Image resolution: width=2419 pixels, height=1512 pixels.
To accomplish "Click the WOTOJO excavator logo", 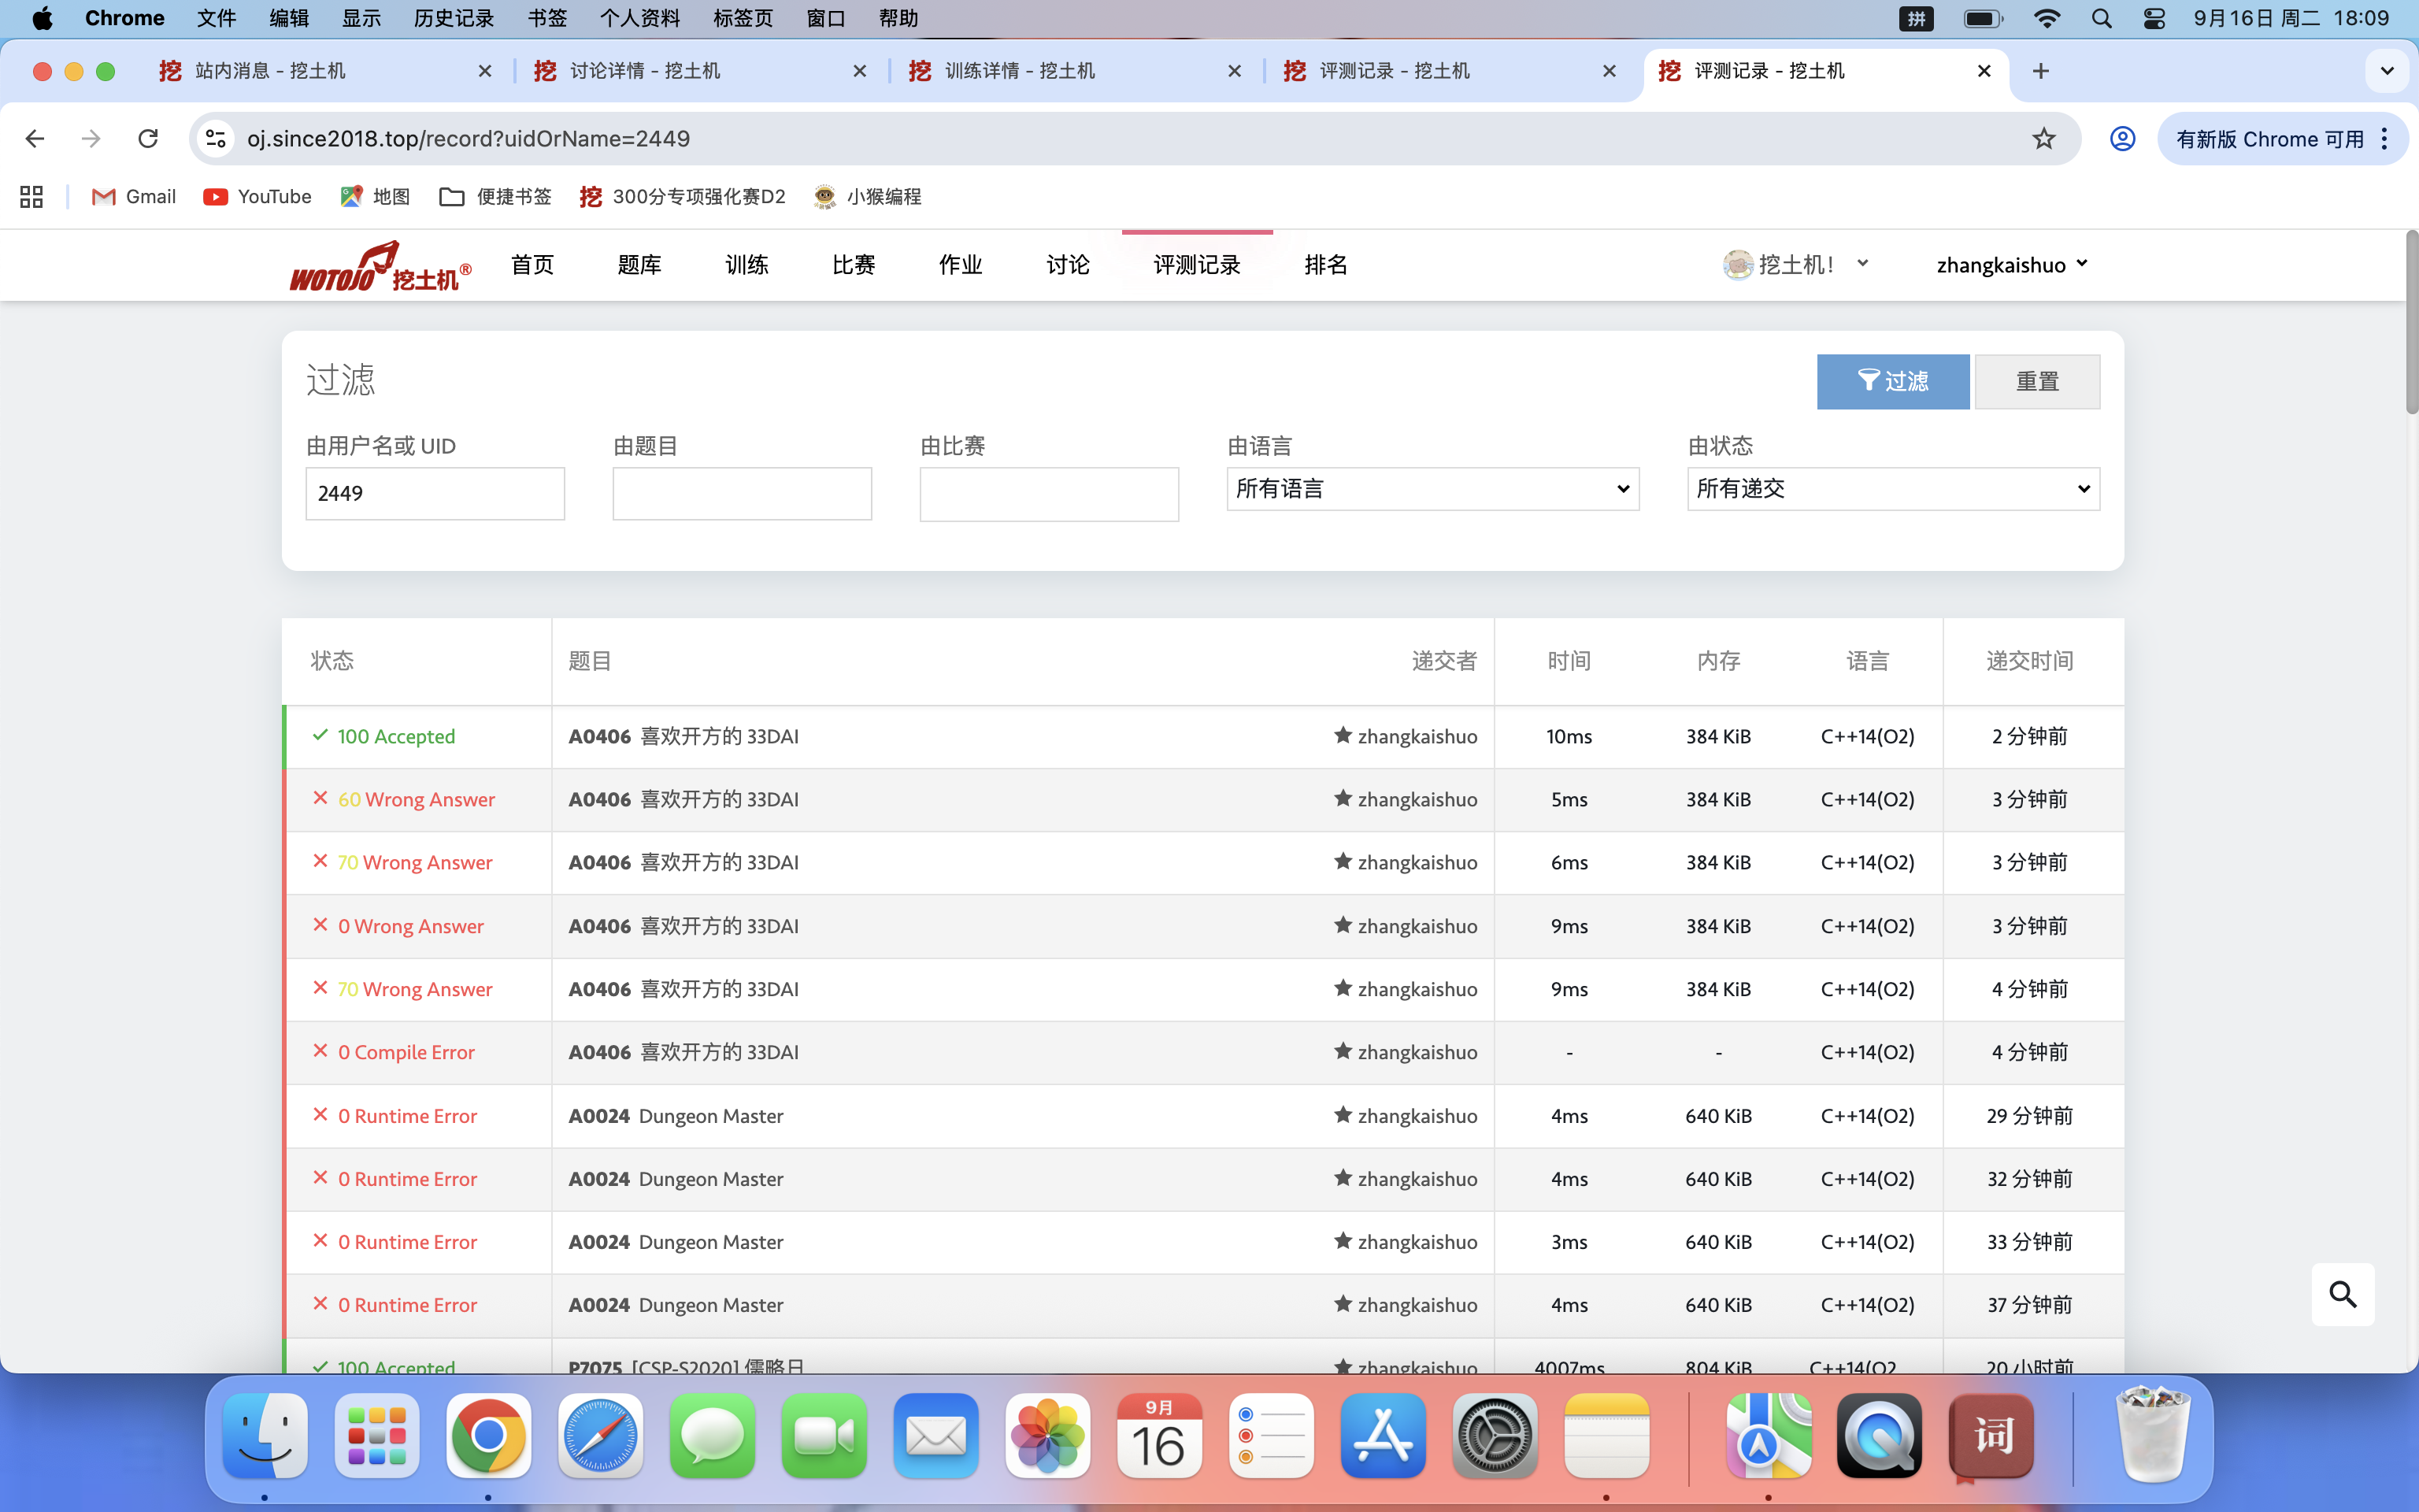I will (379, 266).
